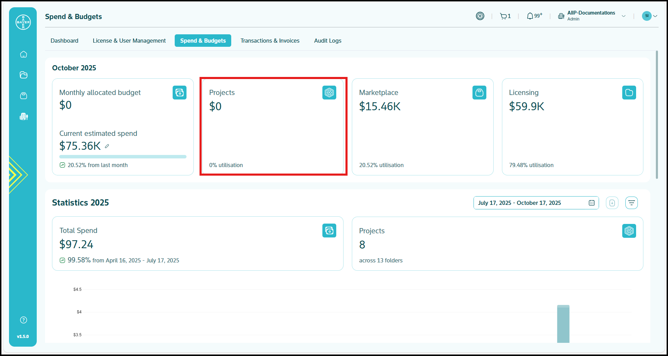Screen dimensions: 668x356
Task: Open the organization building icon in sidebar
Action: tap(24, 116)
